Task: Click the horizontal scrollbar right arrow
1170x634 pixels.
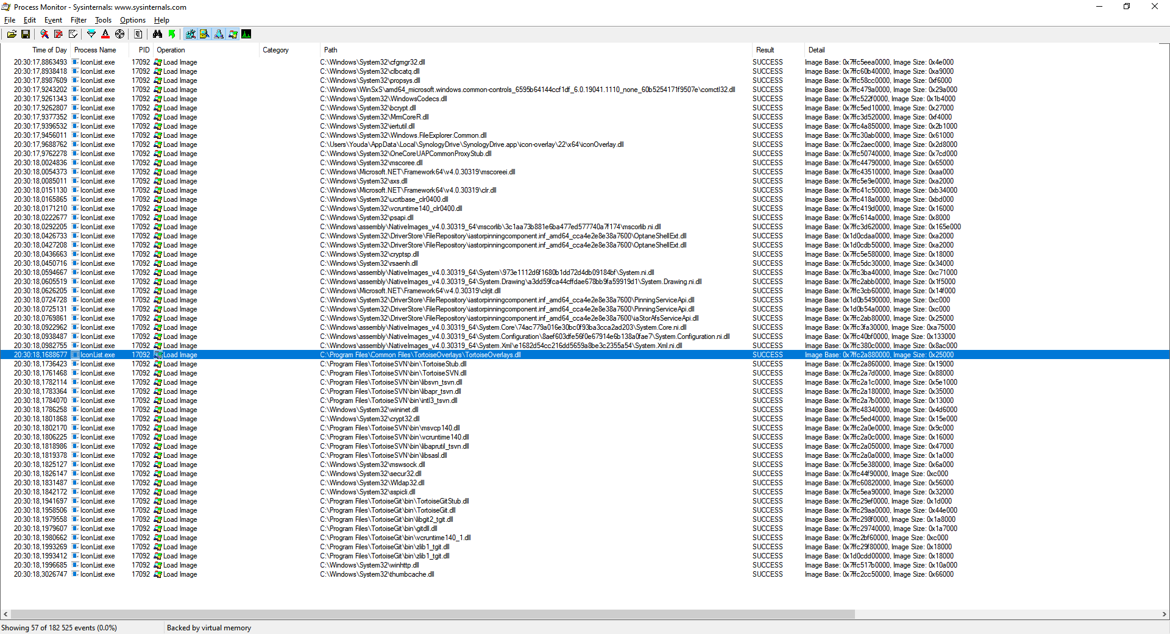Action: (1164, 614)
